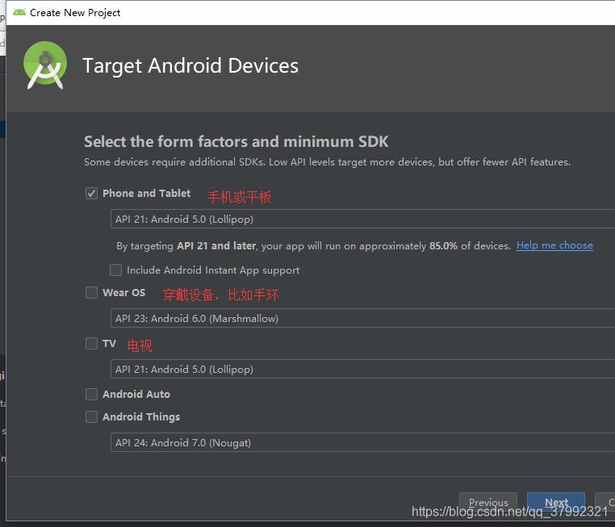This screenshot has width=615, height=527.
Task: Open the Help me choose link
Action: (x=554, y=245)
